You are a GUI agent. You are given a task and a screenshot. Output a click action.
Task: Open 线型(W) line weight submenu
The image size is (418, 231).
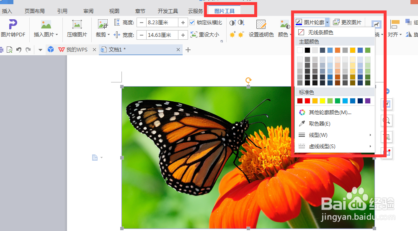coord(335,135)
